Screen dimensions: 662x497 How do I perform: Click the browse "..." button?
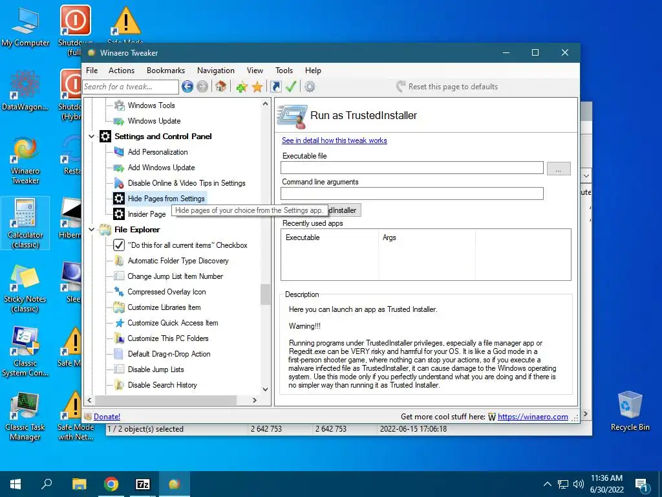click(x=559, y=169)
